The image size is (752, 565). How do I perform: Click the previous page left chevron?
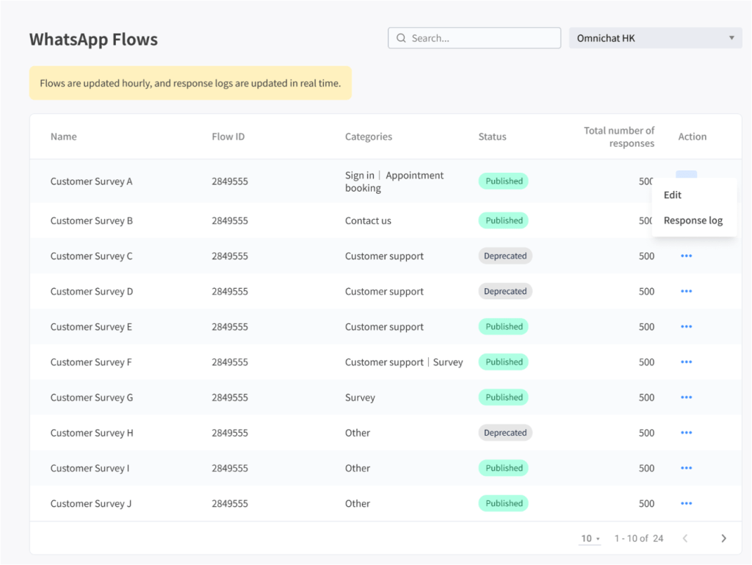(x=685, y=538)
